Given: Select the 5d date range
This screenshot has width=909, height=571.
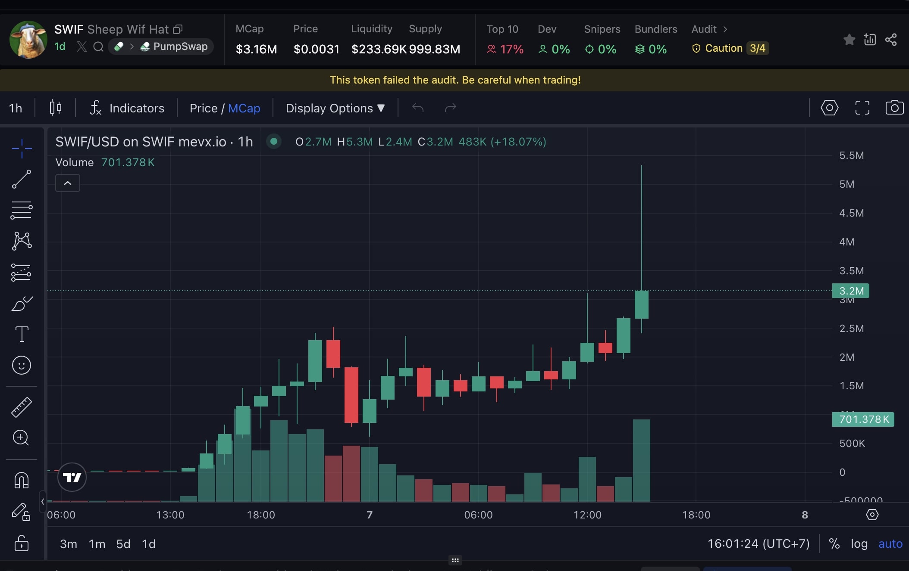Looking at the screenshot, I should [x=123, y=544].
